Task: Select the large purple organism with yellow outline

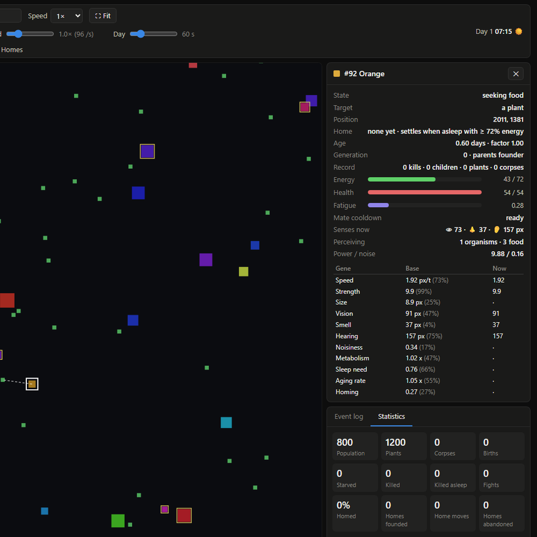Action: point(147,152)
